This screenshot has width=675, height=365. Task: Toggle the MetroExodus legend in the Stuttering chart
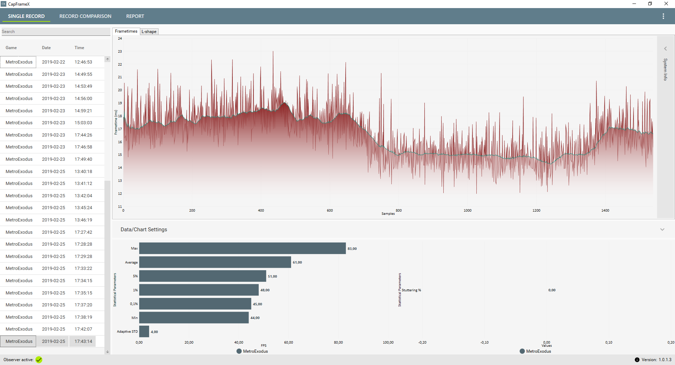pyautogui.click(x=535, y=351)
